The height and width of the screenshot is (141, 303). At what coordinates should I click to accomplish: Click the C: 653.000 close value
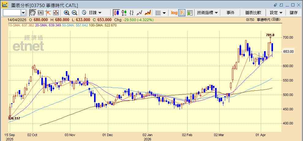pos(102,20)
